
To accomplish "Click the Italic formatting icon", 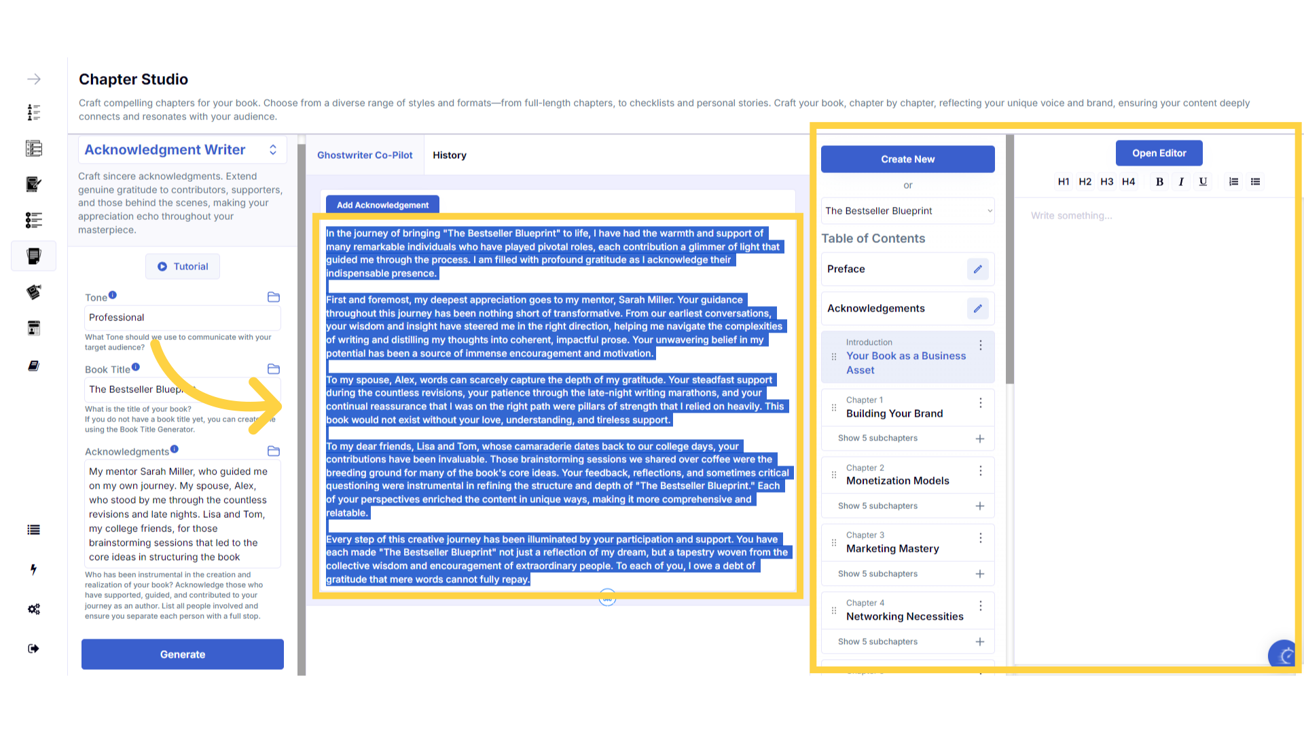I will click(x=1181, y=182).
